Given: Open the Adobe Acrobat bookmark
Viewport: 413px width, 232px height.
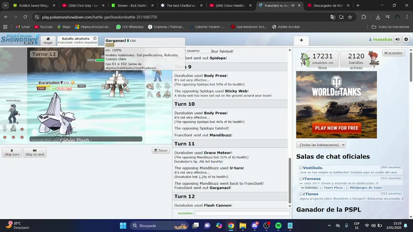Looking at the screenshot, I should point(286,27).
